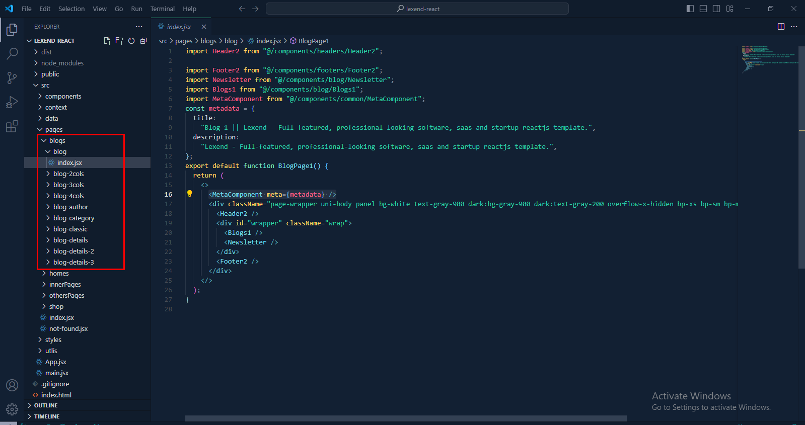This screenshot has width=805, height=425.
Task: Open the Run and Debug view
Action: (12, 102)
